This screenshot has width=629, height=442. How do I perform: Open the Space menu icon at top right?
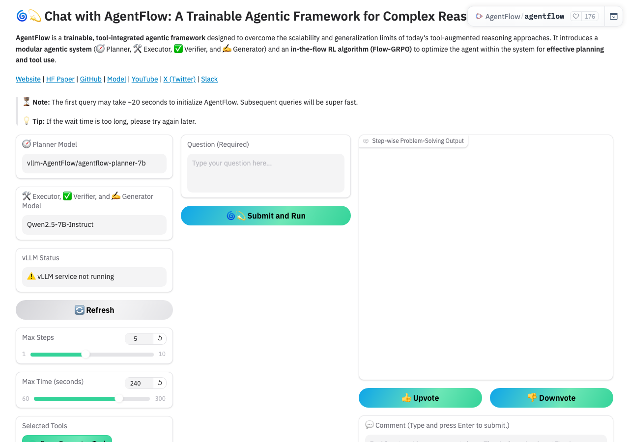point(614,16)
